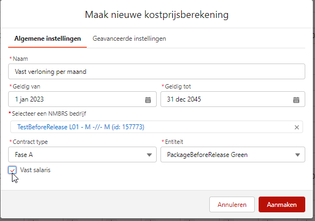The height and width of the screenshot is (221, 315).
Task: Expand the Entiteit dropdown arrow
Action: 298,155
